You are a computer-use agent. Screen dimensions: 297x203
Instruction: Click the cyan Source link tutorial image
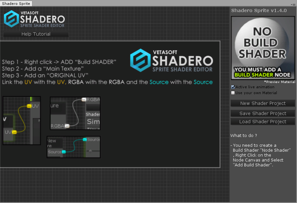point(74,147)
